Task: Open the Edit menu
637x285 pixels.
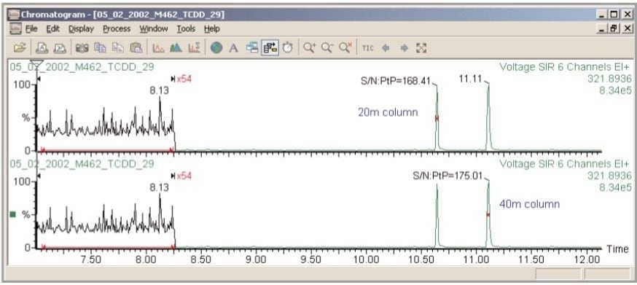Action: [x=52, y=29]
